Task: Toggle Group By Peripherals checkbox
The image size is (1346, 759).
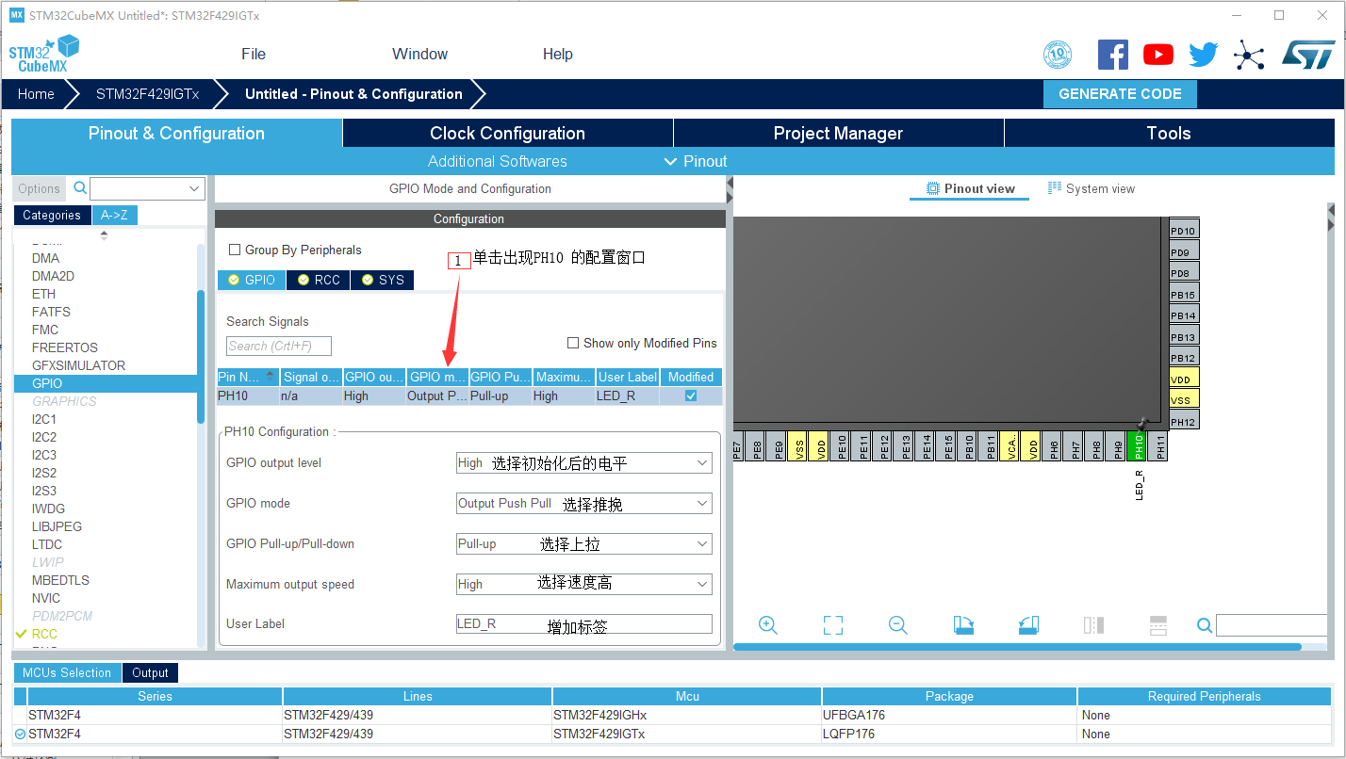Action: click(x=235, y=250)
